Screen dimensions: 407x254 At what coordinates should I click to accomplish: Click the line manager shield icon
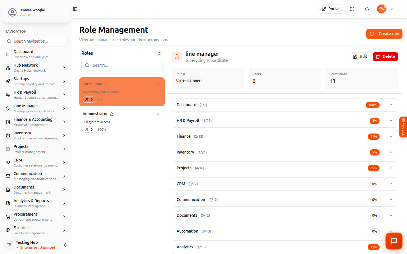[177, 57]
